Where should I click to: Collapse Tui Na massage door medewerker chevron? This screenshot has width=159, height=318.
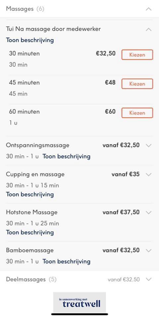[149, 29]
